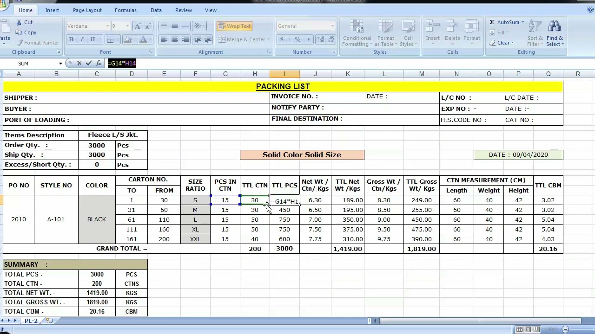
Task: Open Conditional Formatting
Action: 357,33
